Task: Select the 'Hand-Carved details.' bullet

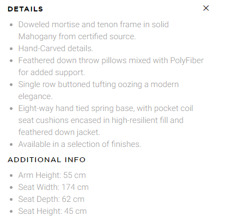Action: pos(56,48)
